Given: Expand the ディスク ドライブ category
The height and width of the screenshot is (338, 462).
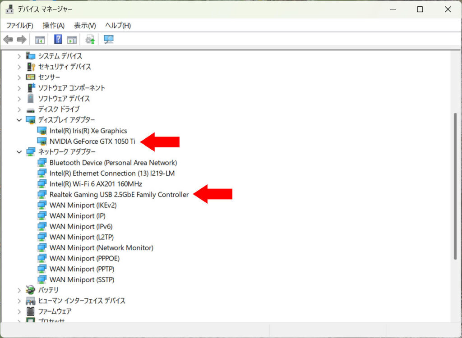Looking at the screenshot, I should click(19, 109).
